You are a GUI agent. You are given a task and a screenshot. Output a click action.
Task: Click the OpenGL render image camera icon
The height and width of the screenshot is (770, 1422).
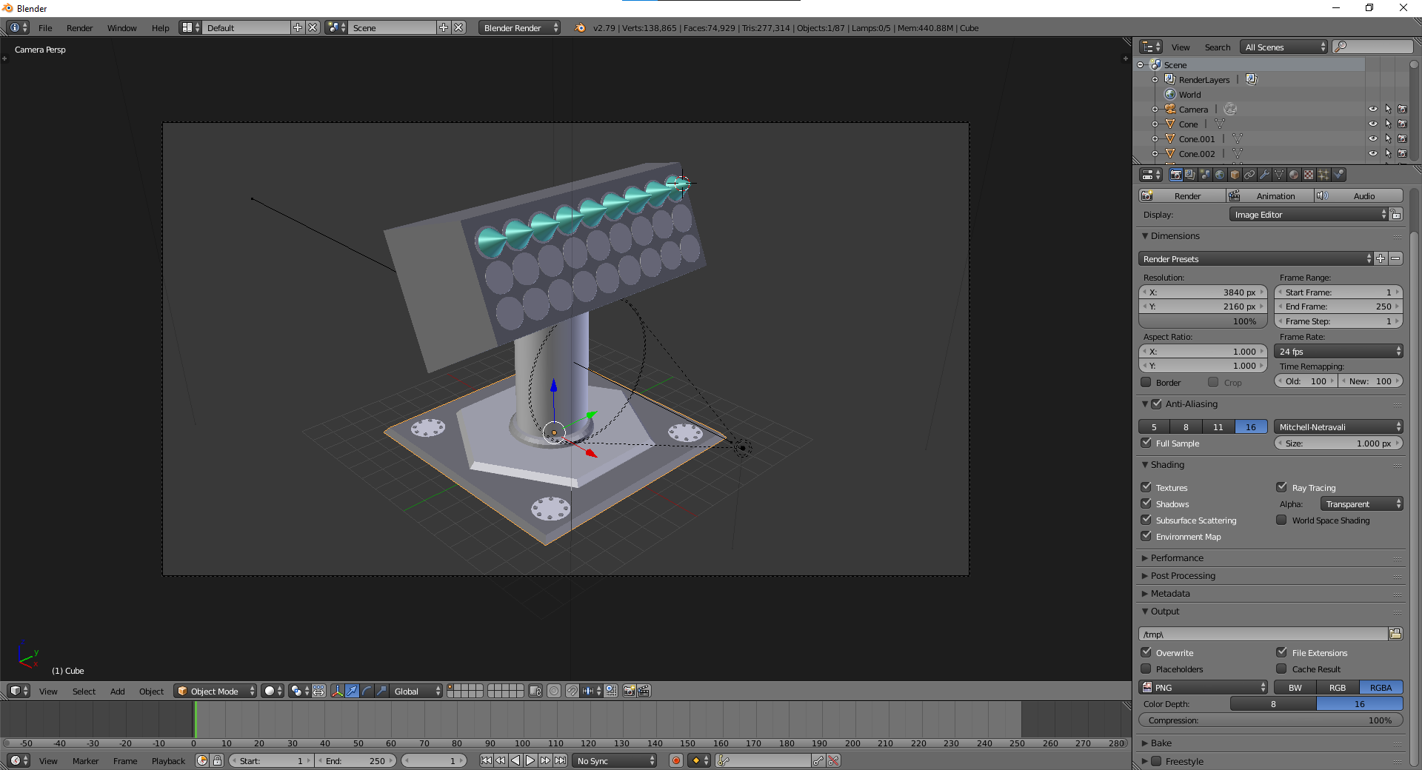coord(629,691)
